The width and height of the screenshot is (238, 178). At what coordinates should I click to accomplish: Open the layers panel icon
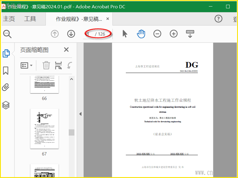click(6, 105)
